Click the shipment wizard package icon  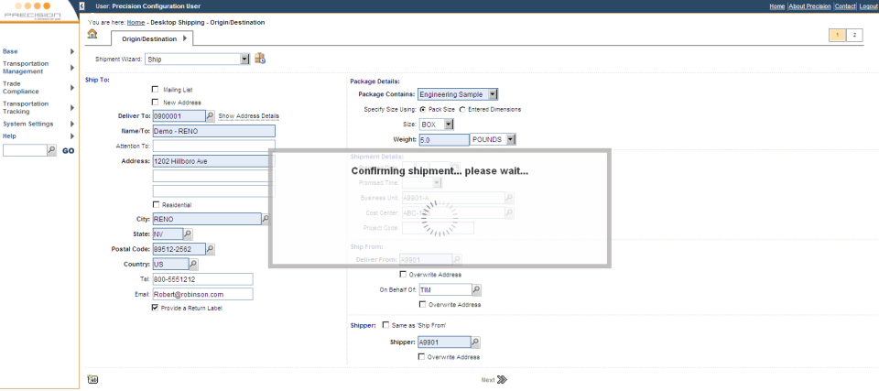coord(260,59)
